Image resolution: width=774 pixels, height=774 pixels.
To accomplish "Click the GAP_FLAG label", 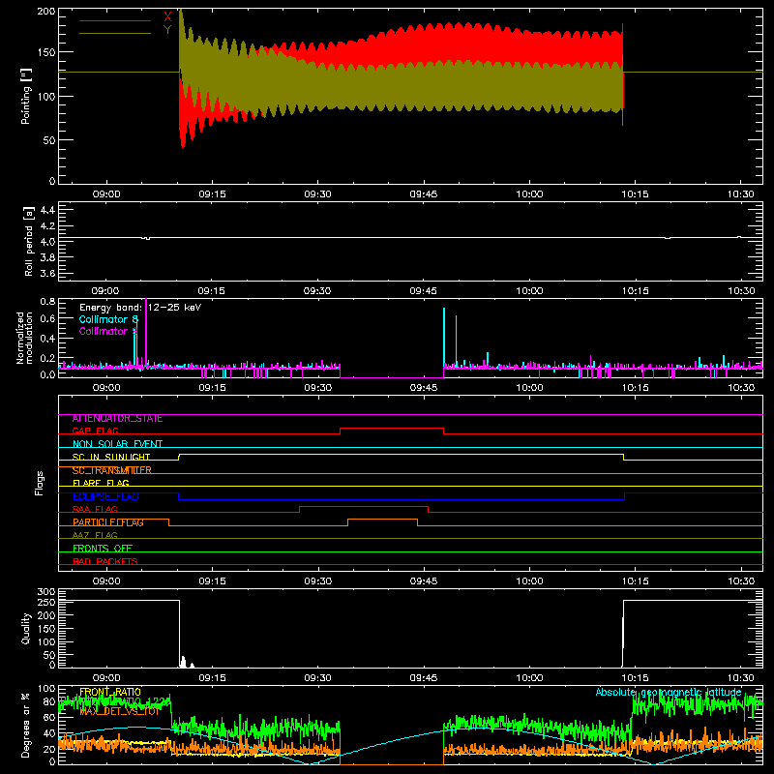I will (x=96, y=431).
